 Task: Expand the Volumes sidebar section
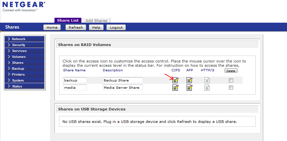(24, 57)
